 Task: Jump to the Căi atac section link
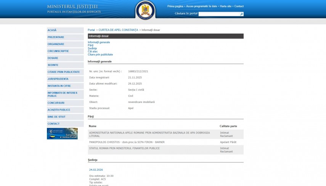point(93,51)
